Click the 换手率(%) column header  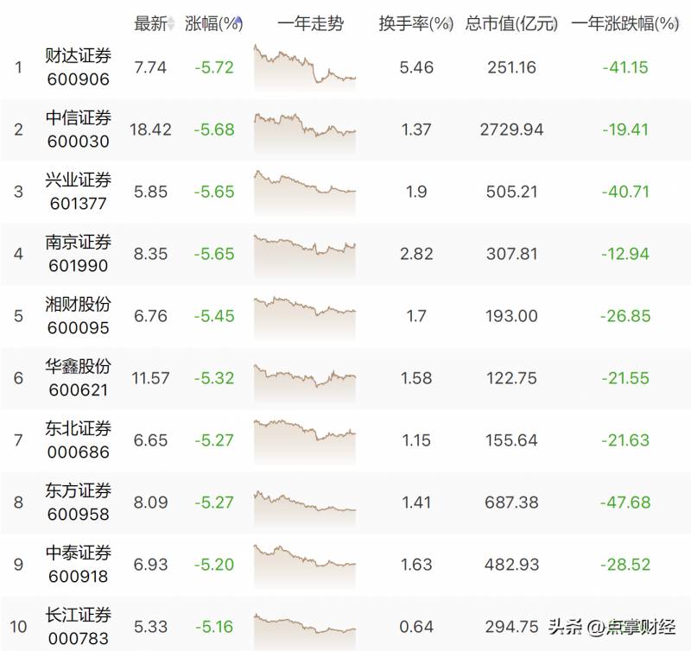(x=416, y=23)
